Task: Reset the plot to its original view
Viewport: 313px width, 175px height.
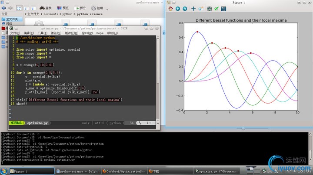Action: [171, 9]
